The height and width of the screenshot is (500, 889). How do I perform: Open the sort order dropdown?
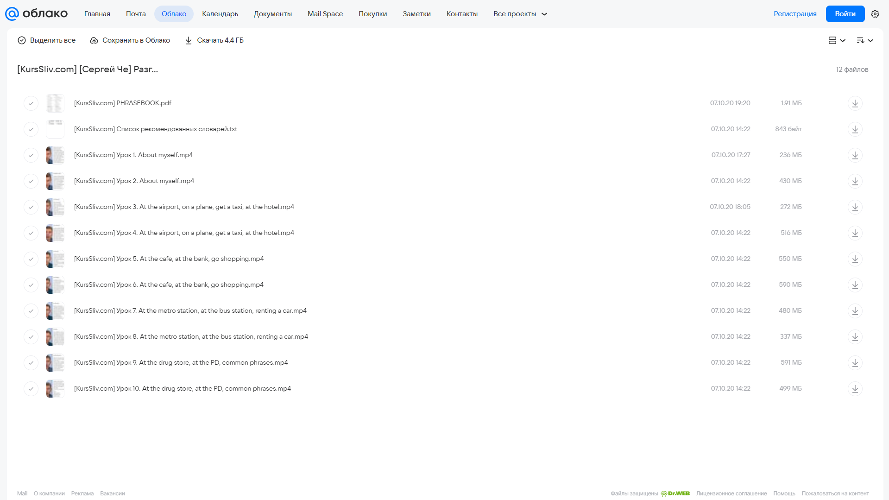pyautogui.click(x=864, y=40)
